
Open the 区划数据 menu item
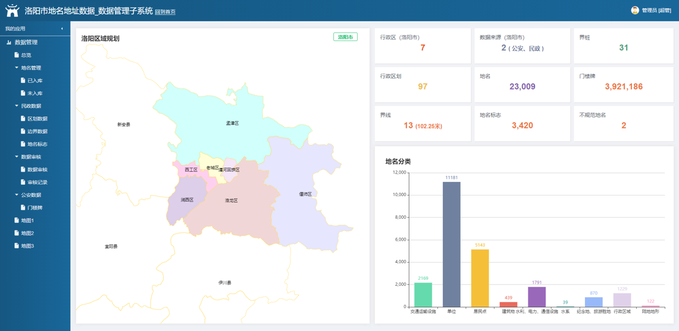tap(37, 119)
